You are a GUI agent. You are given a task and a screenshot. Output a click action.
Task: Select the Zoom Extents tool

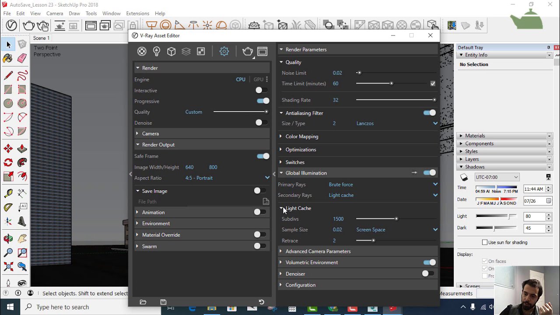(x=8, y=266)
